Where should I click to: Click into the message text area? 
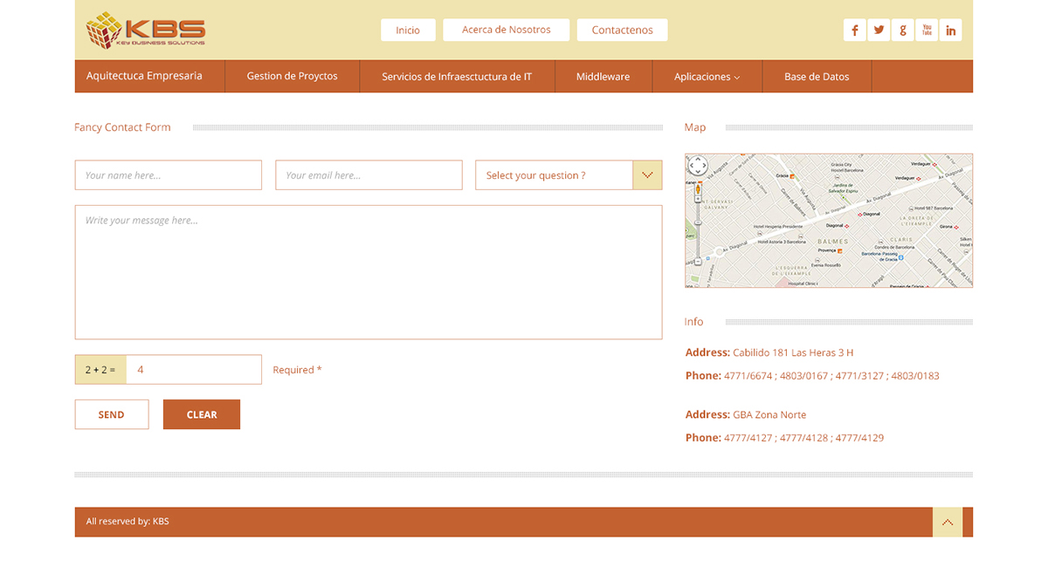tap(369, 272)
